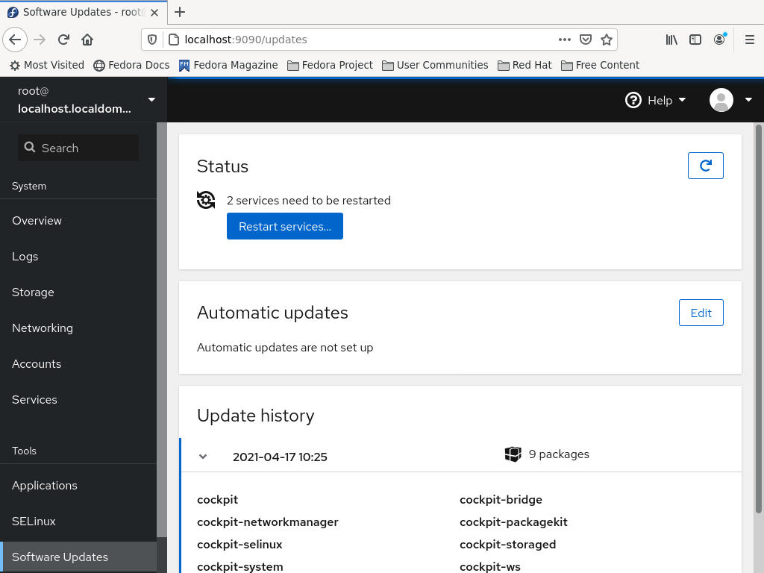Click the sidebar vertical scrollbar
Image resolution: width=764 pixels, height=573 pixels.
162,329
